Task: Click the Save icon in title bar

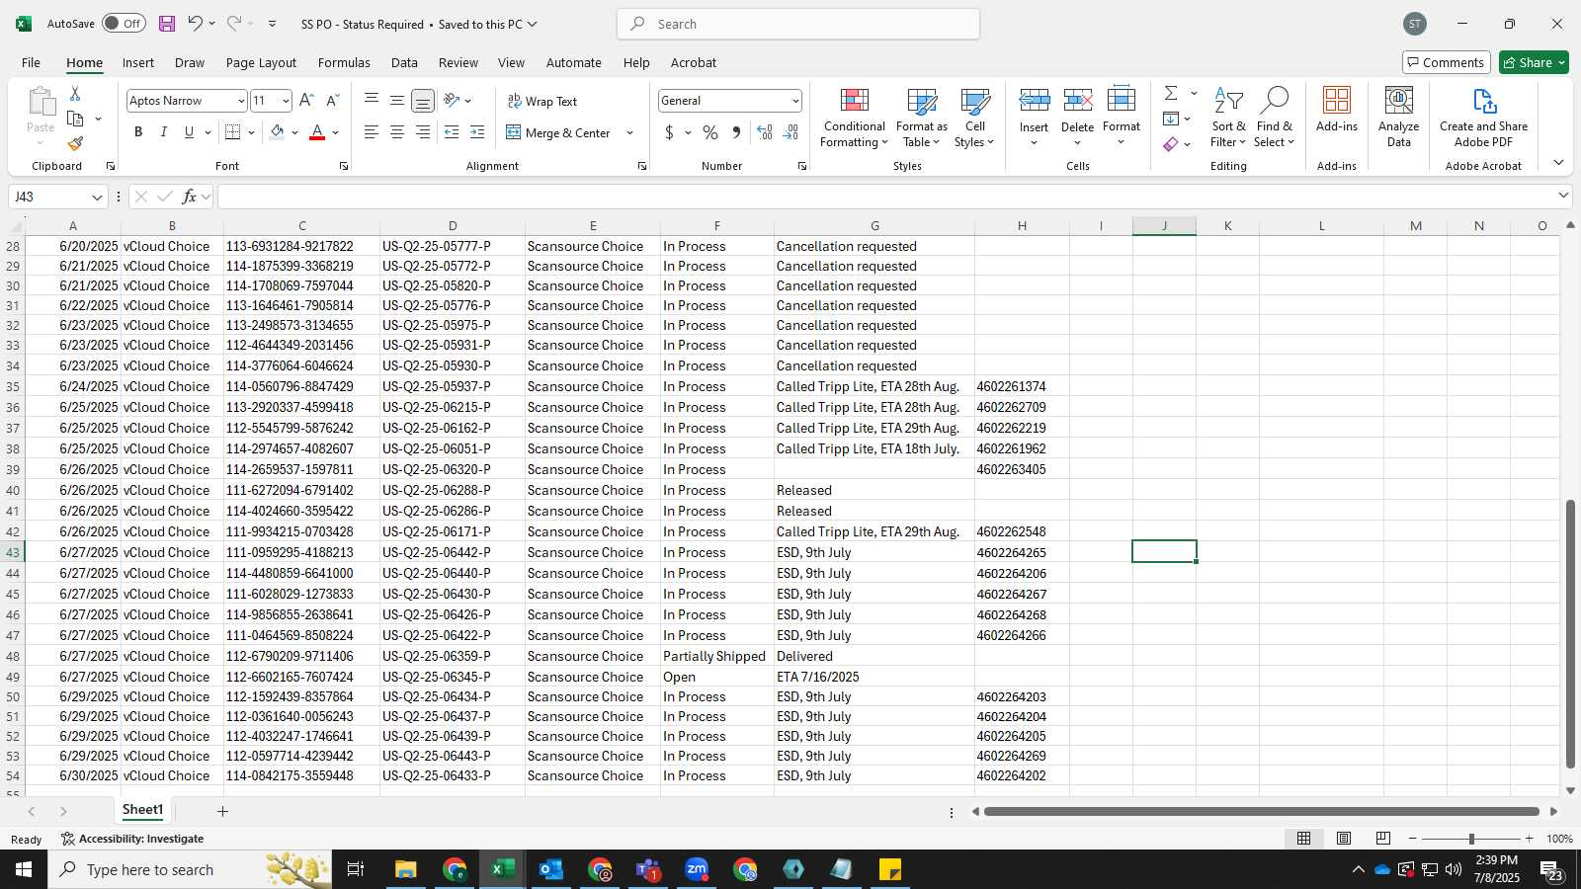Action: coord(167,24)
